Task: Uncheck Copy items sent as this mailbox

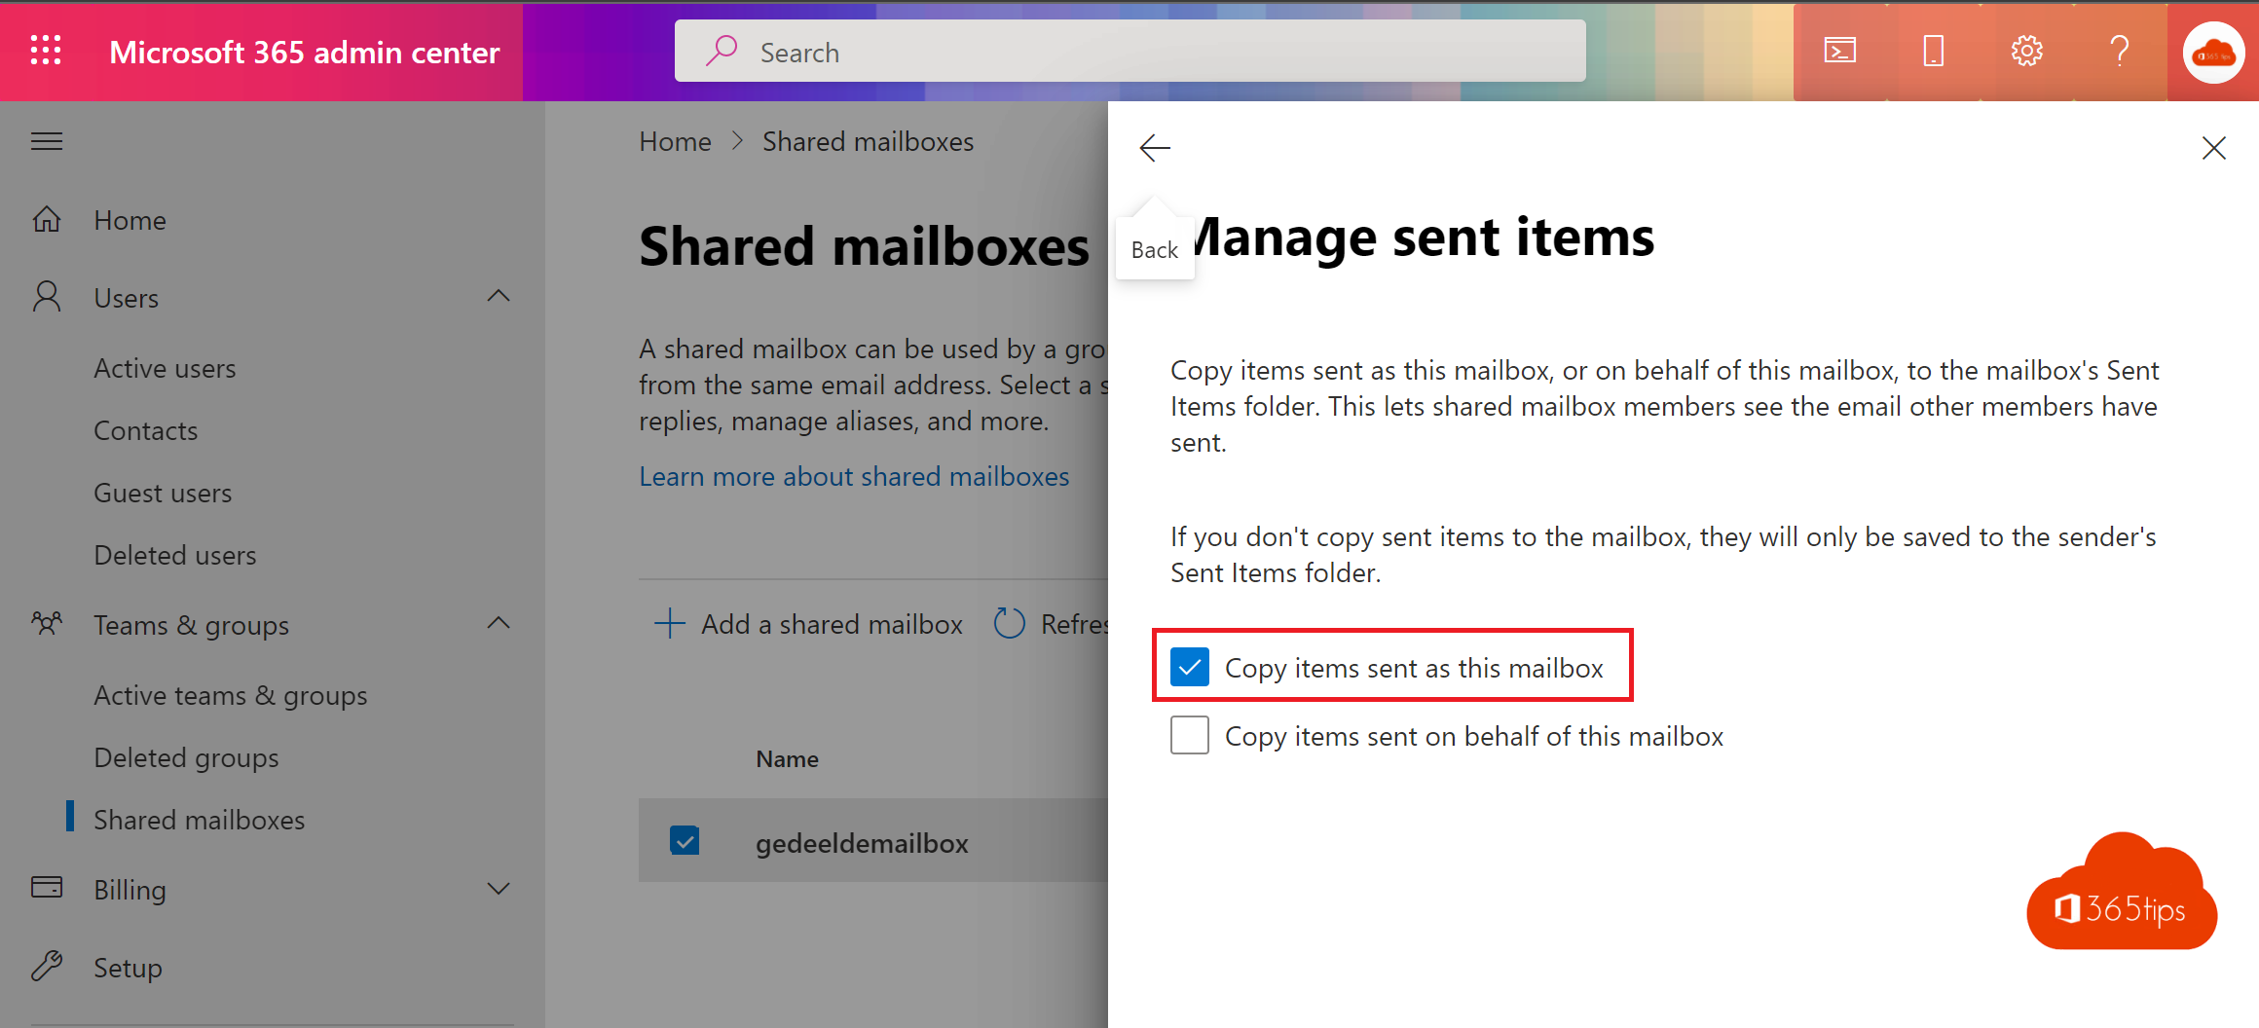Action: click(1189, 667)
